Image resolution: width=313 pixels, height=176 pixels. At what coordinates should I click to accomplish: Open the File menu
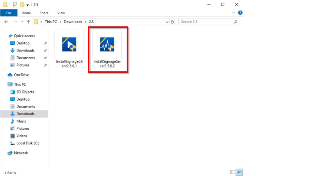click(9, 13)
